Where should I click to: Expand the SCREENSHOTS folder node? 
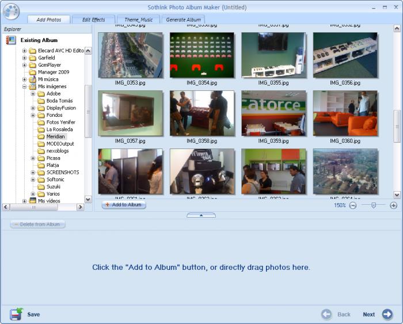33,173
